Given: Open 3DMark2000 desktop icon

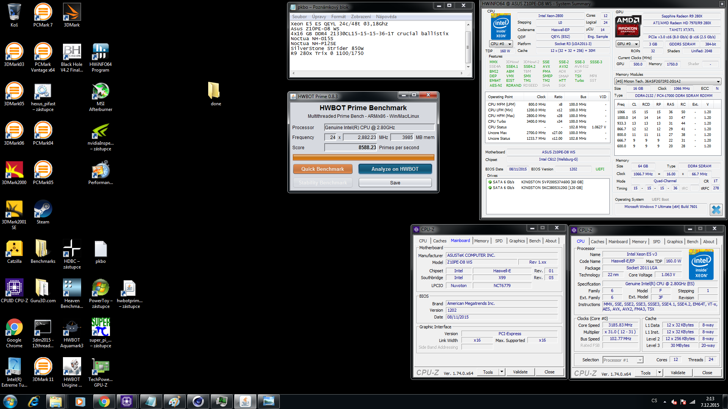Looking at the screenshot, I should [x=14, y=173].
